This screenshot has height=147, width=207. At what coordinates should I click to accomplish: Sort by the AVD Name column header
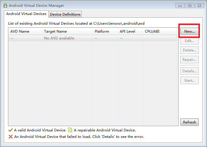pyautogui.click(x=25, y=31)
